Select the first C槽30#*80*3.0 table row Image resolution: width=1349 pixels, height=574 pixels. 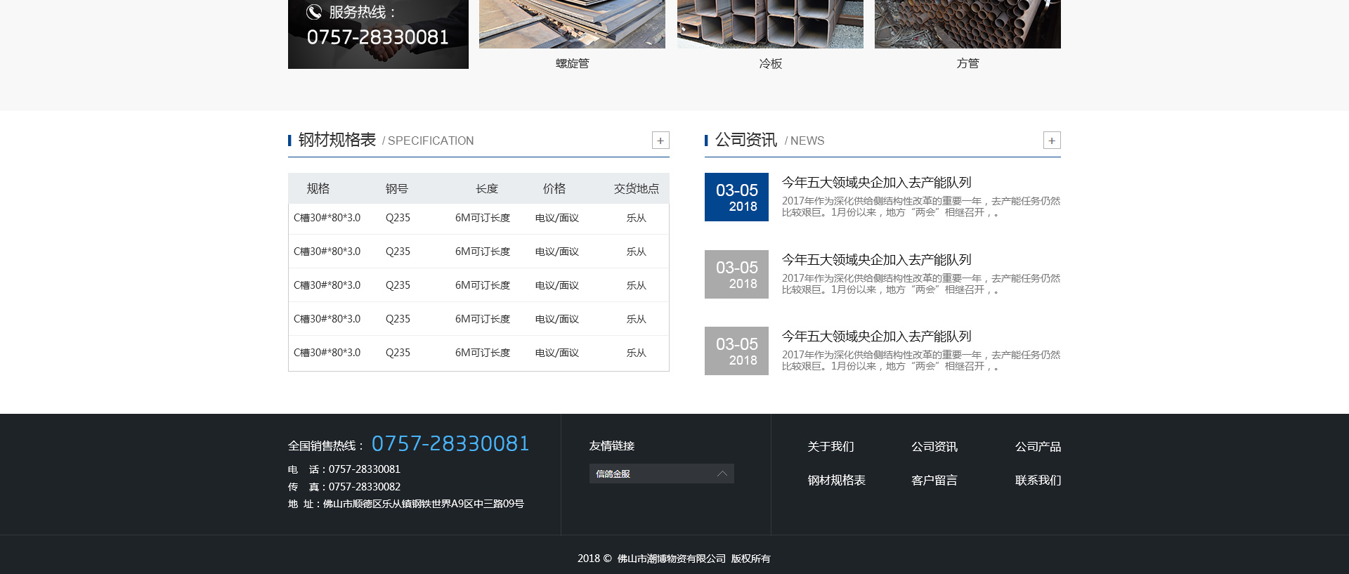point(478,218)
